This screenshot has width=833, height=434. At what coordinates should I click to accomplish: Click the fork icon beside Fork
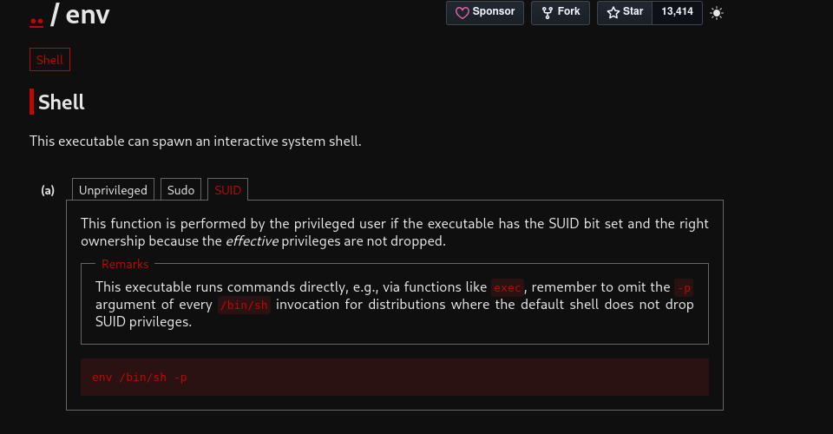click(548, 13)
